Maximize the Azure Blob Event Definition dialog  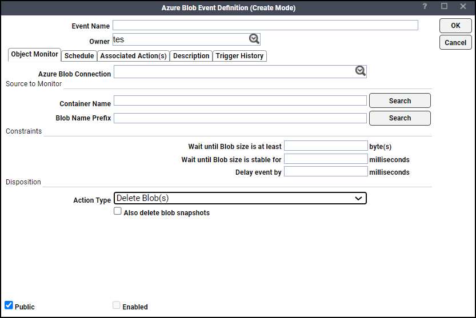click(x=444, y=6)
